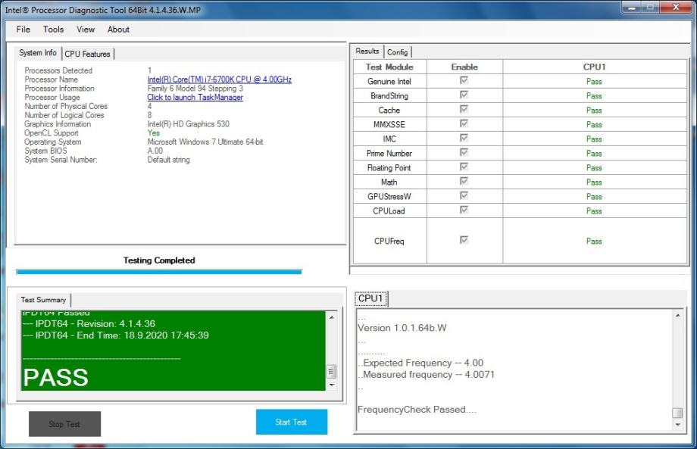The image size is (697, 449).
Task: Click the Intel Core i7-6700K processor link
Action: coord(219,80)
